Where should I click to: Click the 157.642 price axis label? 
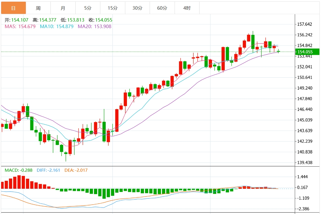pyautogui.click(x=305, y=24)
